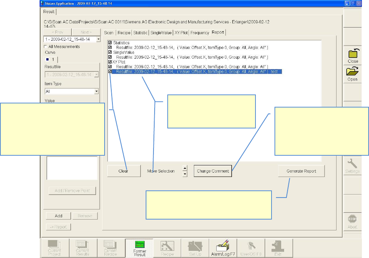Click the empty points list box

[x=72, y=168]
